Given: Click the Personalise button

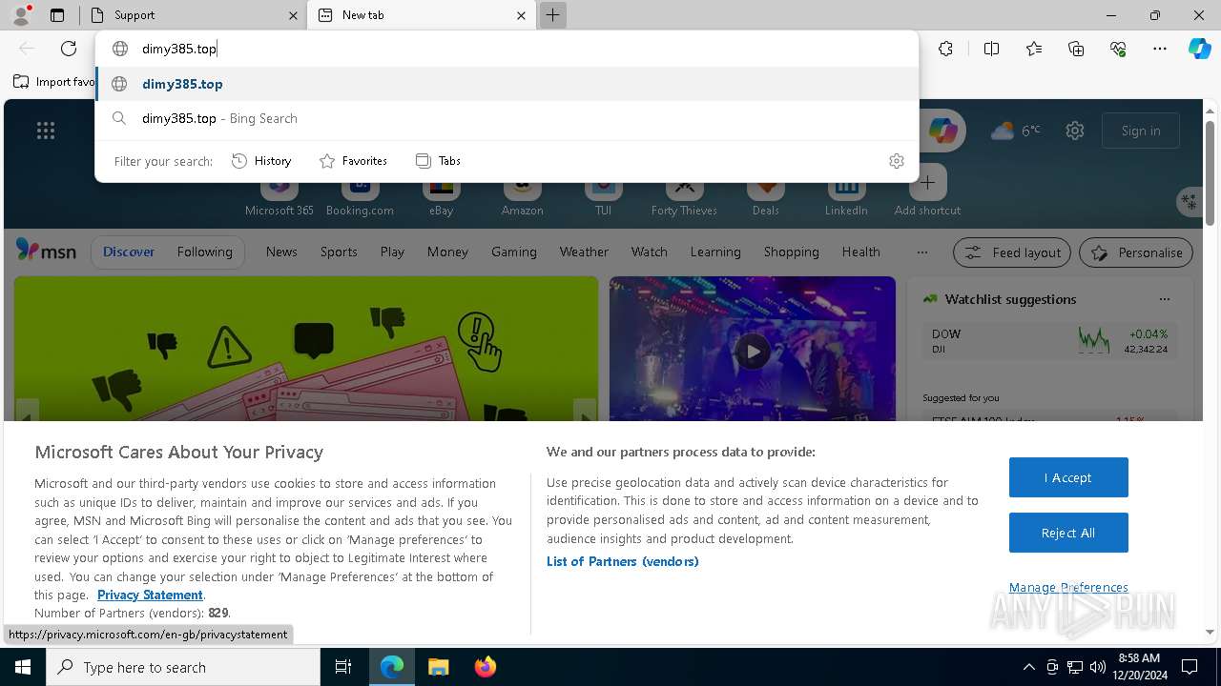Looking at the screenshot, I should pos(1135,252).
